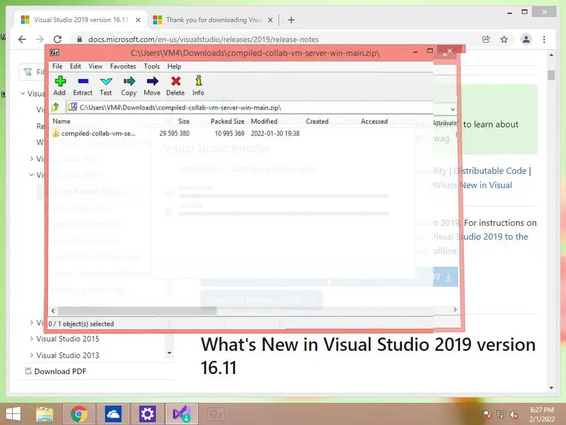Image resolution: width=566 pixels, height=425 pixels.
Task: Open the Chrome profile avatar
Action: 526,39
